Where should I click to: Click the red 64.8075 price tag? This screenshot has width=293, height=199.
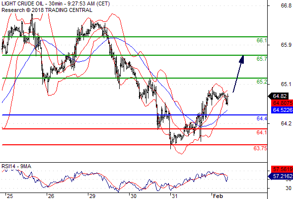[282, 103]
